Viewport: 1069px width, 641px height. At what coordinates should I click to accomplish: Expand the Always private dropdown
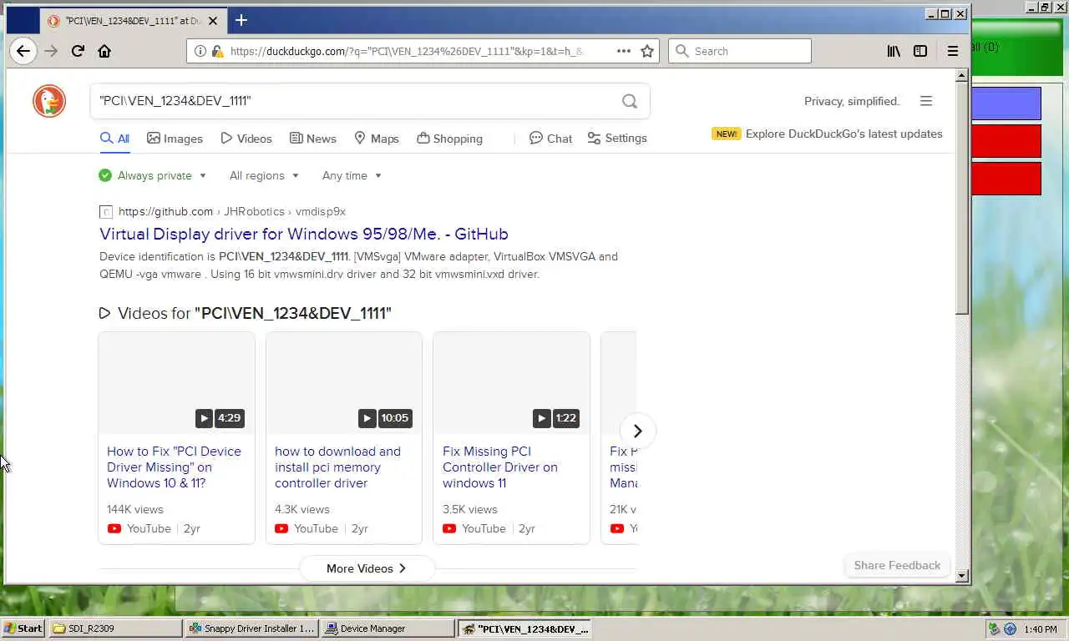(x=152, y=175)
